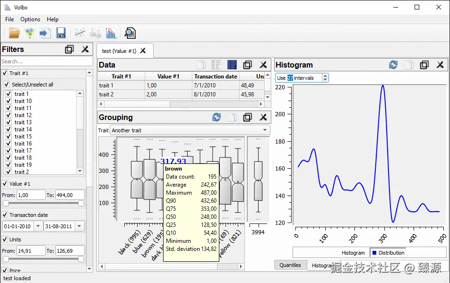Click the Transaction date column header
Viewport: 450px width, 283px height.
(x=216, y=76)
